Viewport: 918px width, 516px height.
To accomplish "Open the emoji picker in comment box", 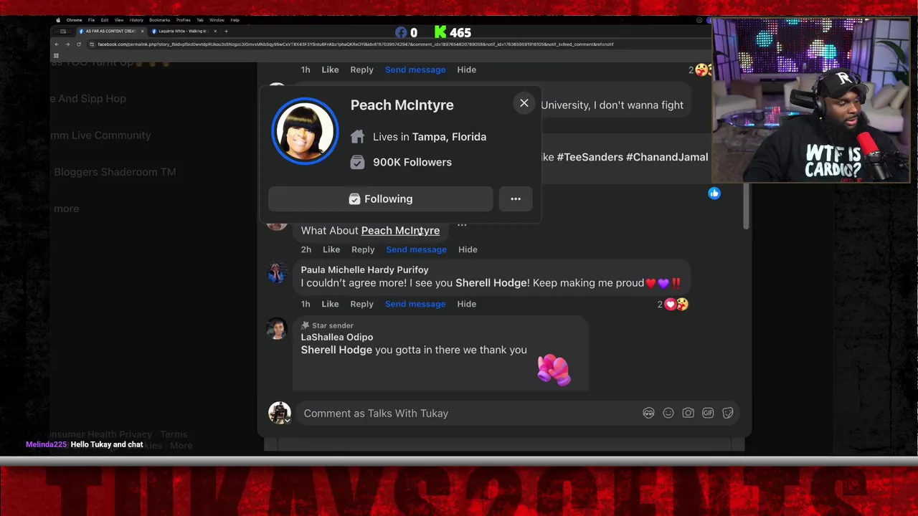I will (x=668, y=413).
